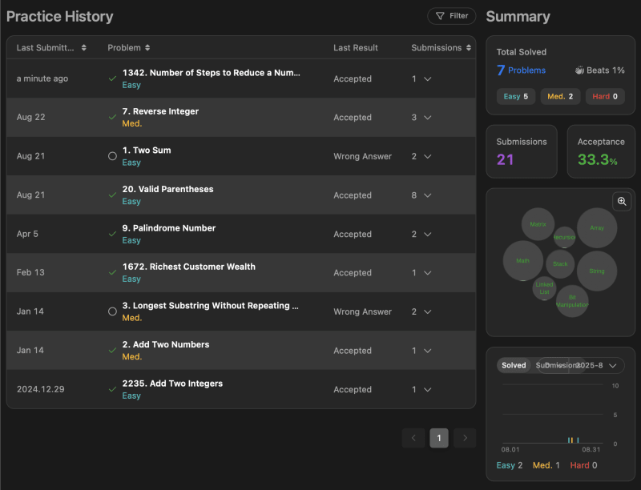Expand submissions for Reverse Integer row
This screenshot has width=641, height=490.
pos(428,118)
